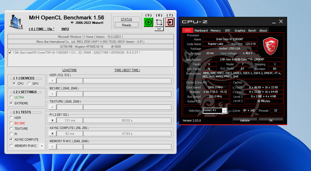Click the Validate button in CPU-Z
This screenshot has width=311, height=171.
point(245,120)
